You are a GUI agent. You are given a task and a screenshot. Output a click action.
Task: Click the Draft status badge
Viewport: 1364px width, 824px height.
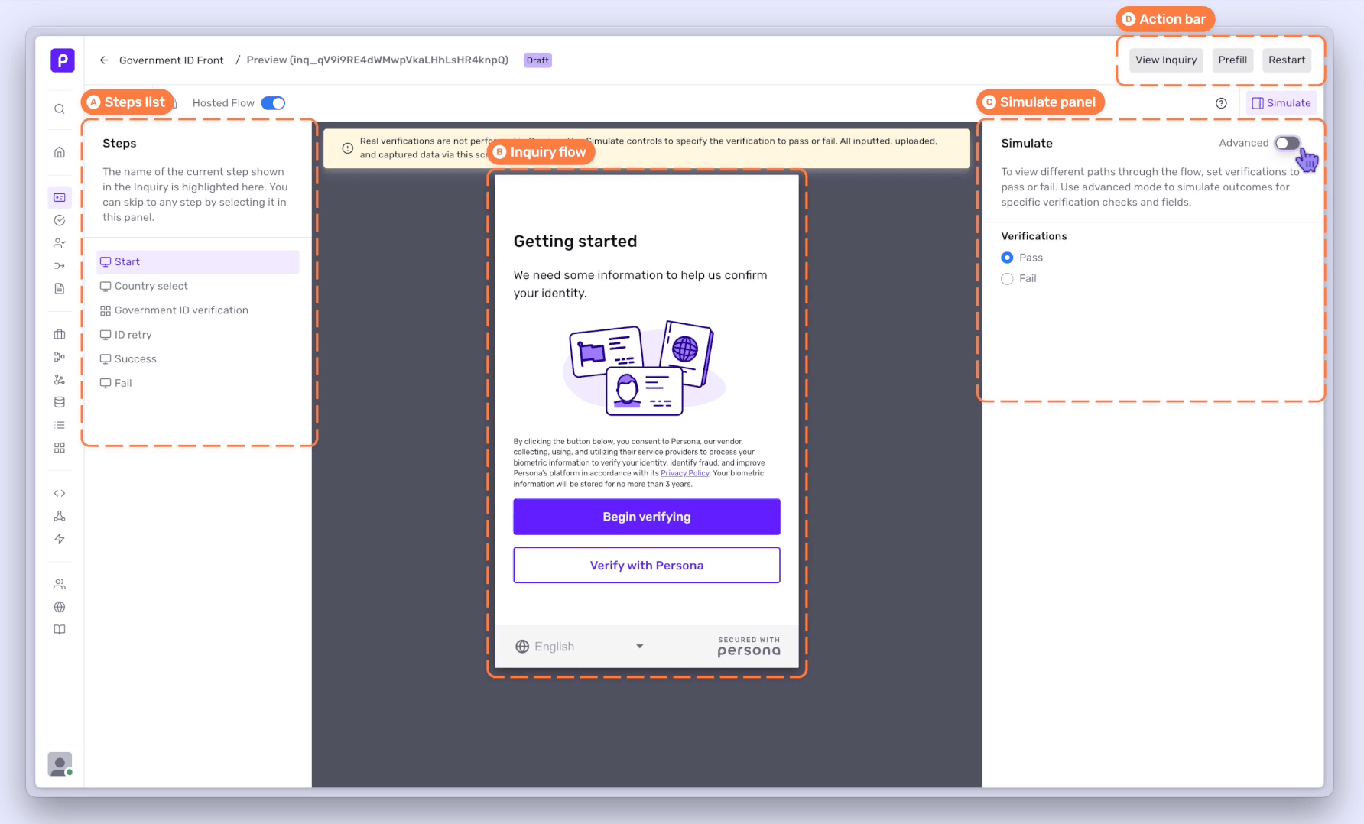(x=537, y=60)
